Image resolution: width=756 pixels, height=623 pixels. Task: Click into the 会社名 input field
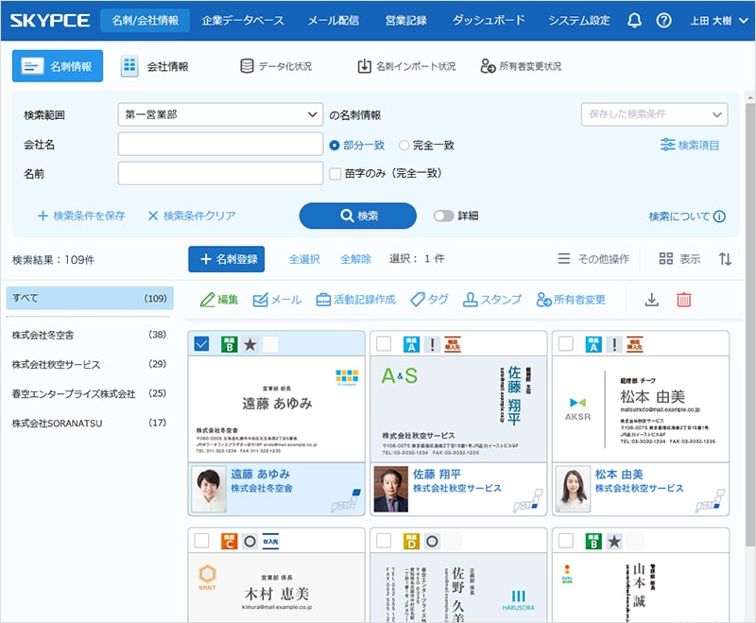220,145
